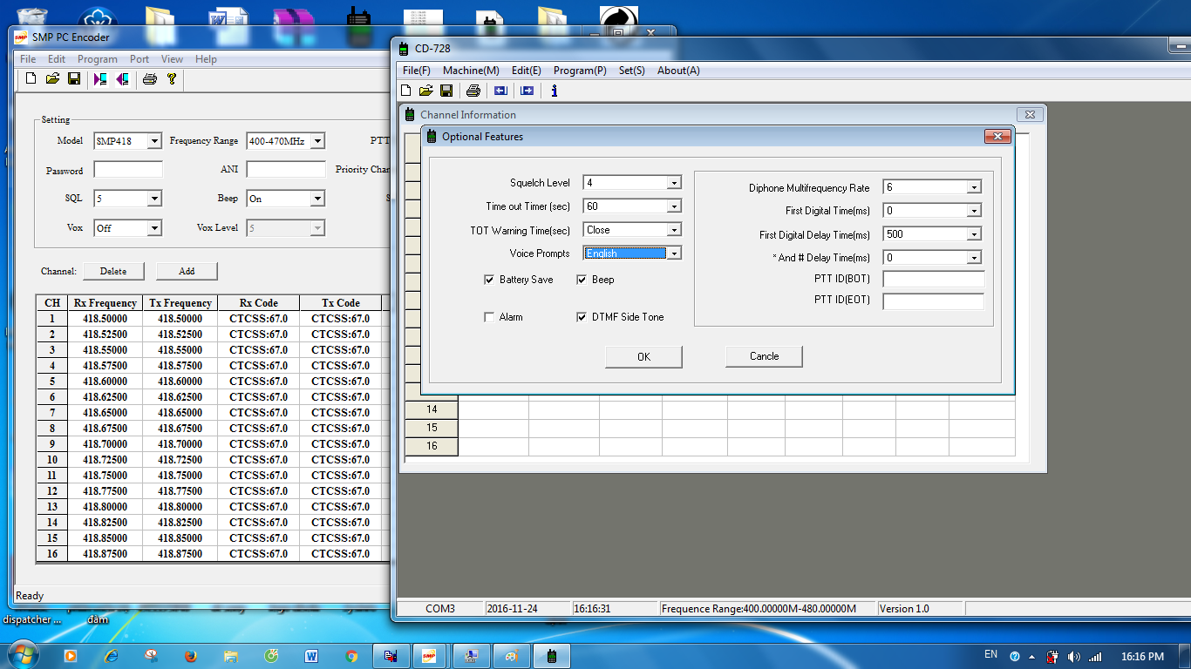The width and height of the screenshot is (1191, 669).
Task: Click Open folder icon in SMP PC Encoder toolbar
Action: tap(52, 79)
